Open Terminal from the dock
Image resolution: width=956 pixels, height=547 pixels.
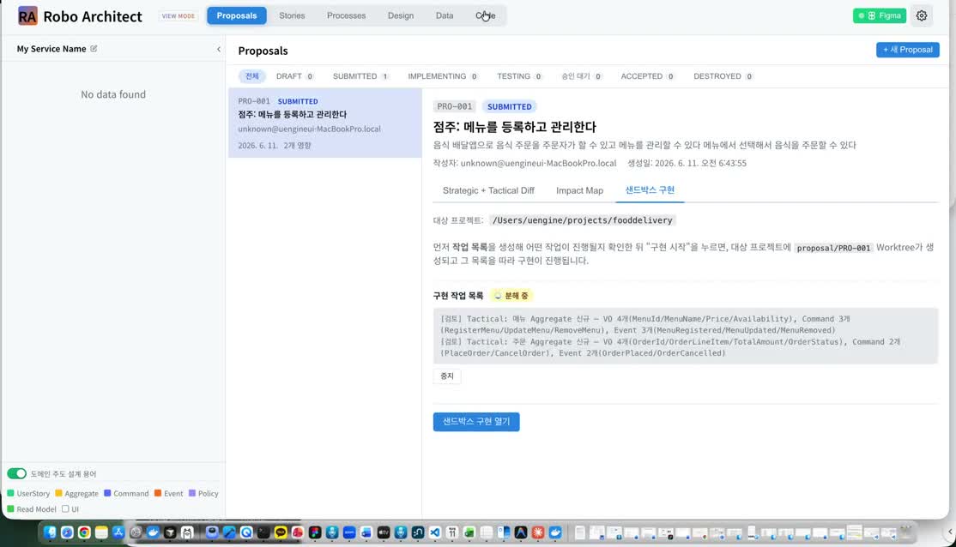point(263,532)
